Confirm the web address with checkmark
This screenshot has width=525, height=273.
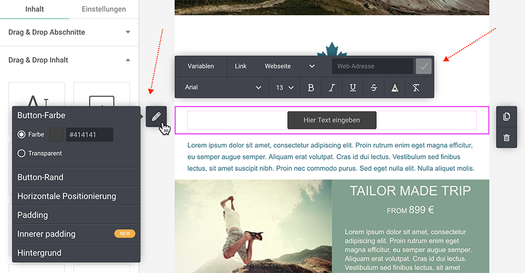(x=423, y=66)
